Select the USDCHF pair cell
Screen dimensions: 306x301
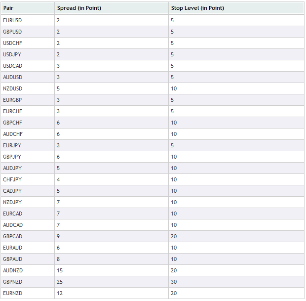point(28,43)
